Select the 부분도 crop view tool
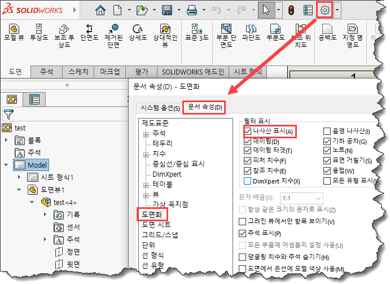Image resolution: width=390 pixels, height=284 pixels. pos(275,32)
